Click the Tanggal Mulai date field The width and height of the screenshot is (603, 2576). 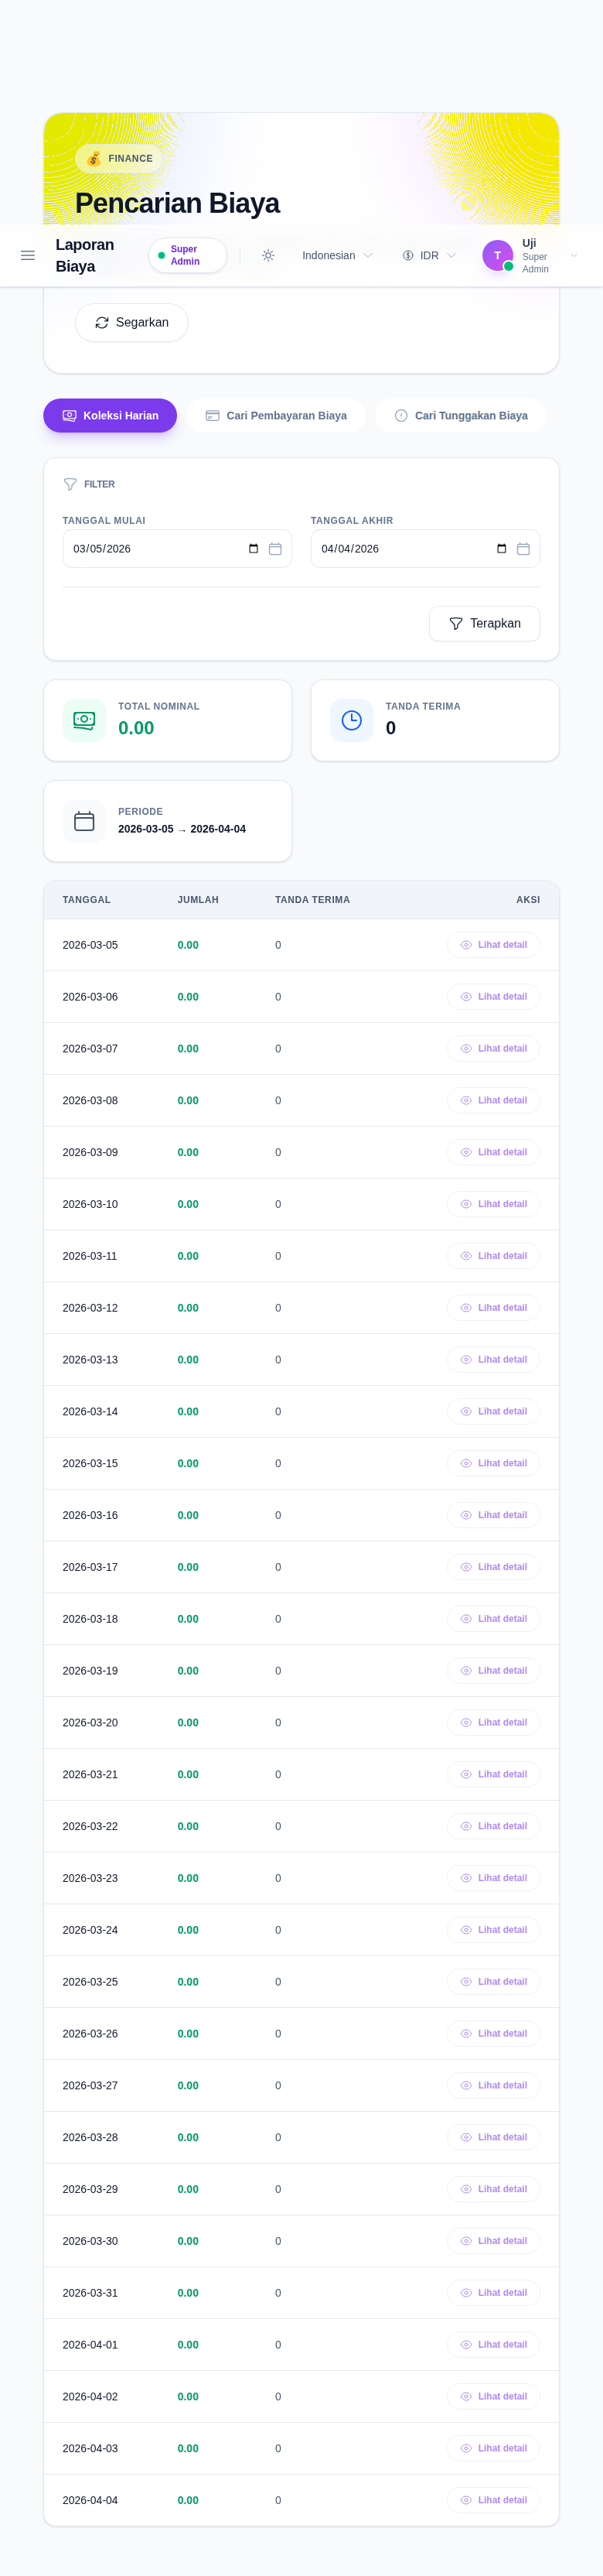178,549
